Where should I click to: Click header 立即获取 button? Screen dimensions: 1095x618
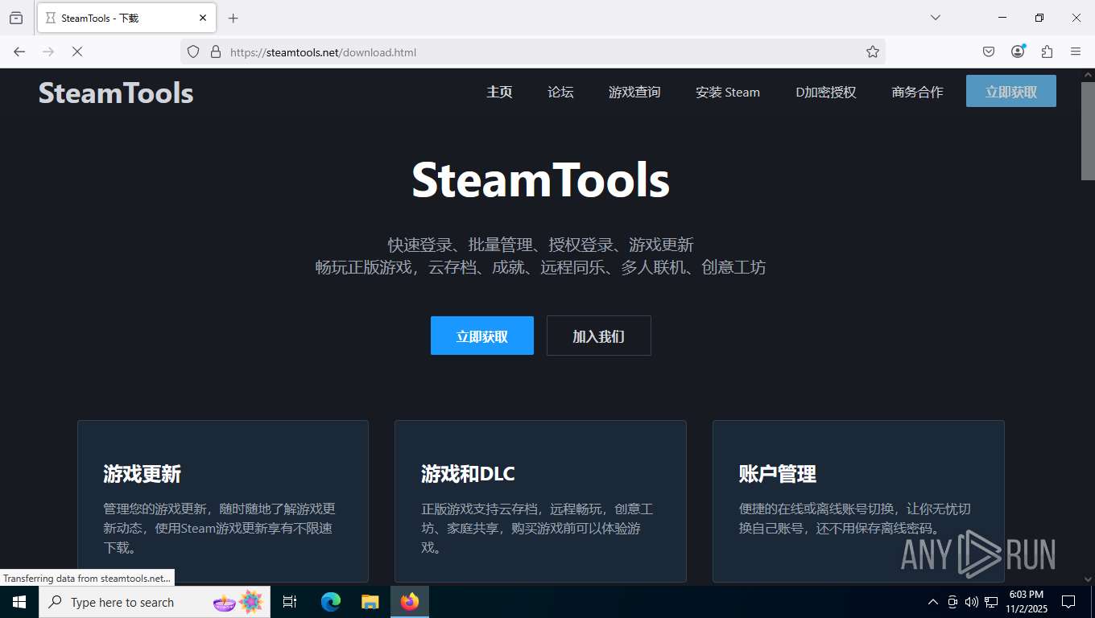click(x=1011, y=92)
